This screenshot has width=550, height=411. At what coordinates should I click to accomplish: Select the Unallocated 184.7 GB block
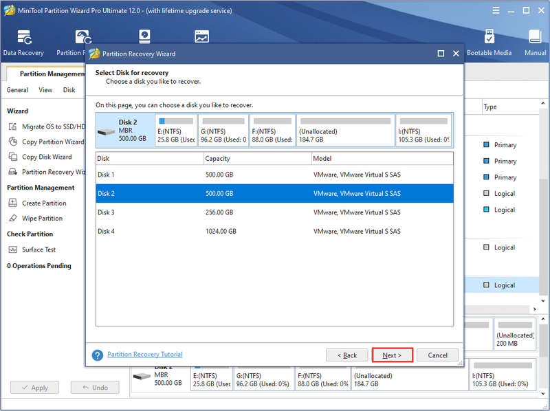click(x=346, y=130)
